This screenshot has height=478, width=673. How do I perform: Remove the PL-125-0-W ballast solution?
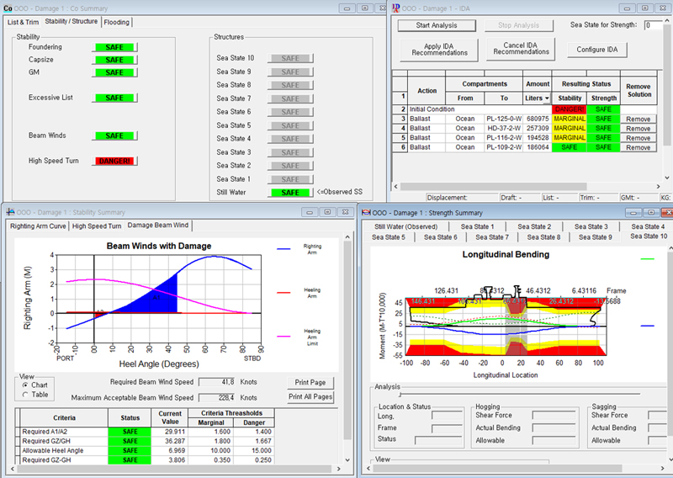click(639, 119)
